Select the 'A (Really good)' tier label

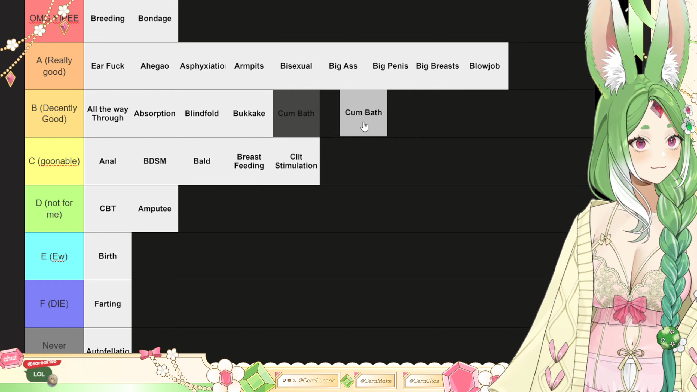[x=54, y=66]
